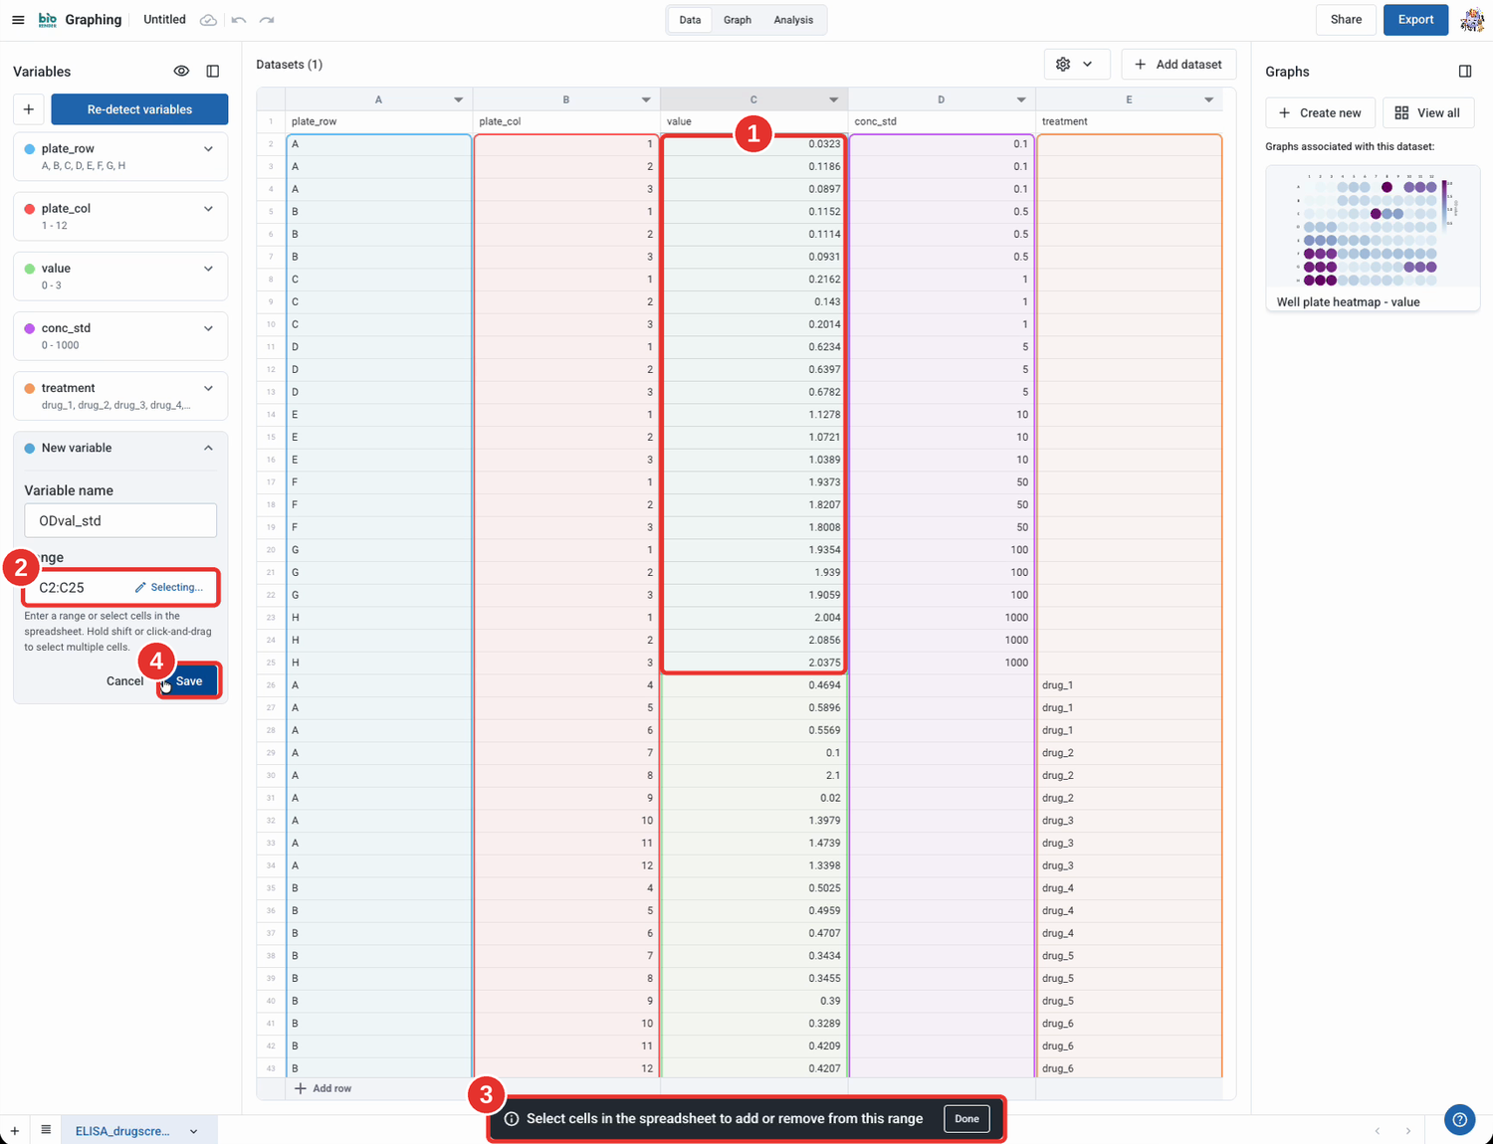Open dataset settings gear menu
The width and height of the screenshot is (1493, 1144).
tap(1075, 65)
